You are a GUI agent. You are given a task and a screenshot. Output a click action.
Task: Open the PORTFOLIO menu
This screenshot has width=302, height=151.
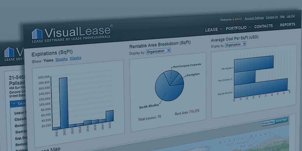[236, 28]
